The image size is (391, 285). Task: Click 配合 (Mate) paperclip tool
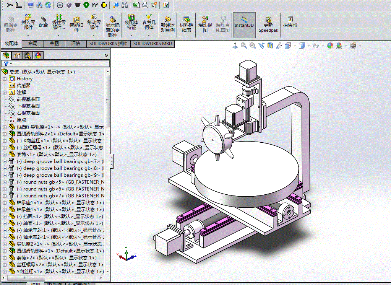44,22
